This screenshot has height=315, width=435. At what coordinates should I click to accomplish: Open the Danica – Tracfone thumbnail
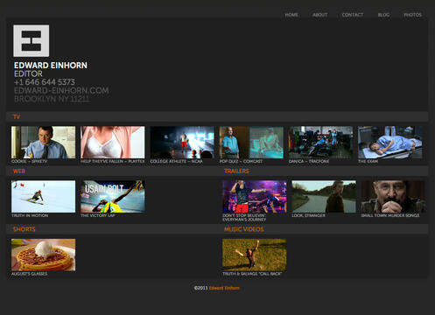[320, 143]
